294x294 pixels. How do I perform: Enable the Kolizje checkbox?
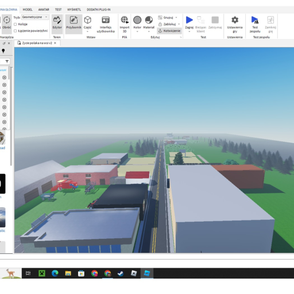click(16, 24)
